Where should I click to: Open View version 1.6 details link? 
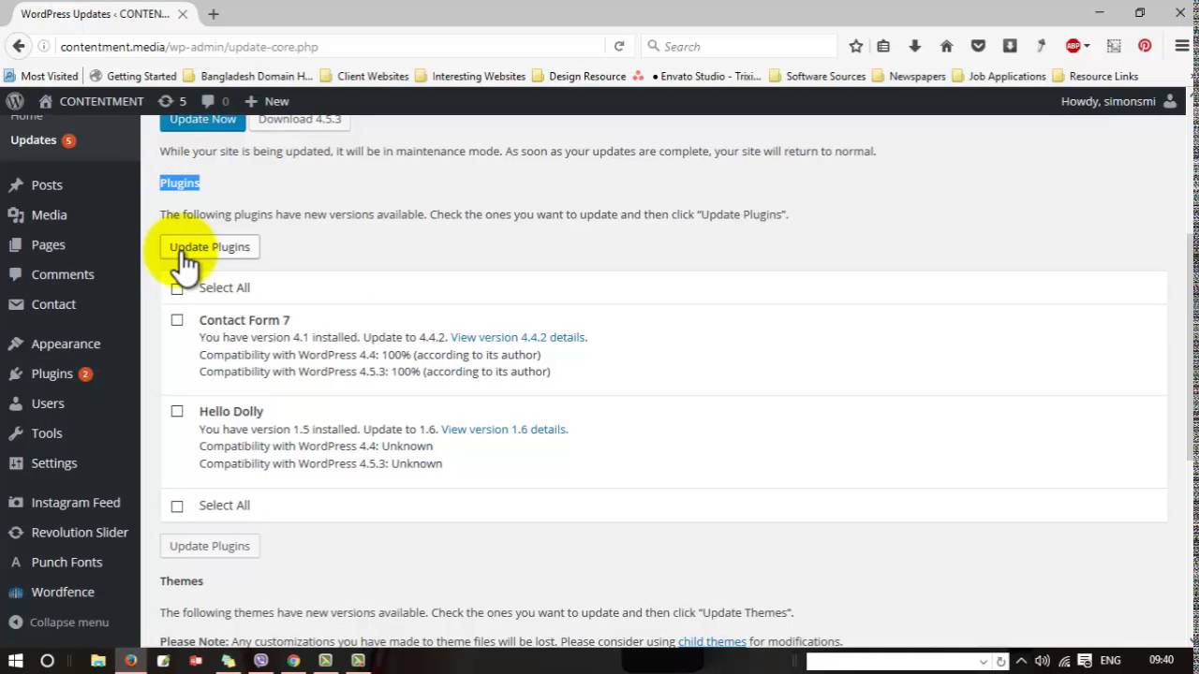[x=504, y=429]
